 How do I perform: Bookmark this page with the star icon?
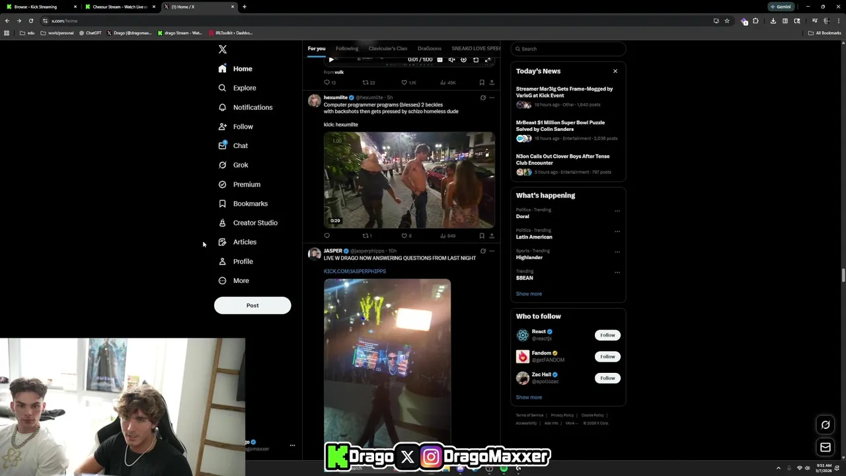pos(727,20)
